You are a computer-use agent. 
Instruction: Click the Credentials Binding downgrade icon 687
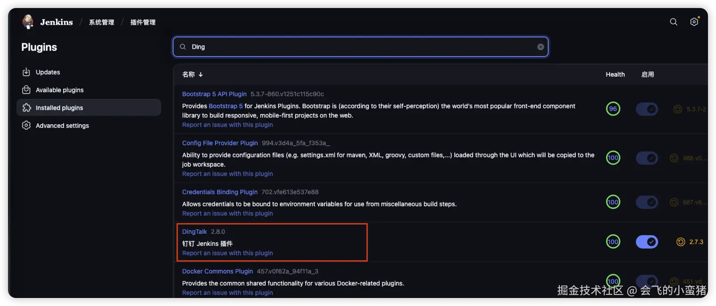(x=675, y=202)
